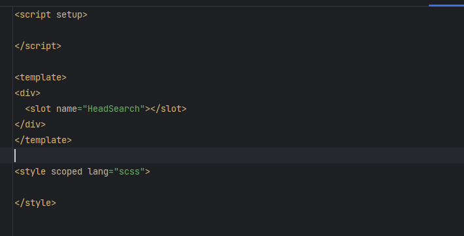Click the style scoped tag line
This screenshot has height=236, width=464.
(82, 172)
